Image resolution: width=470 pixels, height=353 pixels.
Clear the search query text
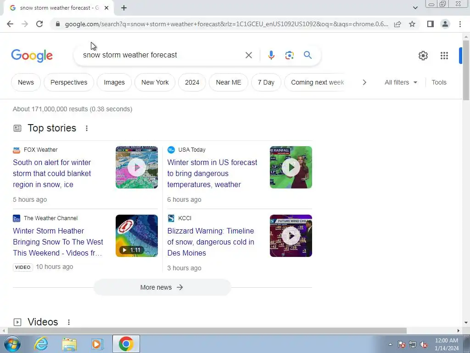(x=248, y=55)
